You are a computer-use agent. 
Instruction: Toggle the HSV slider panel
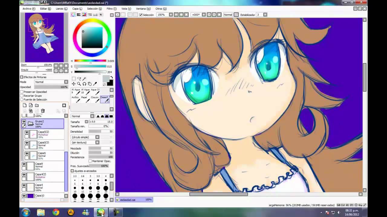(84, 14)
